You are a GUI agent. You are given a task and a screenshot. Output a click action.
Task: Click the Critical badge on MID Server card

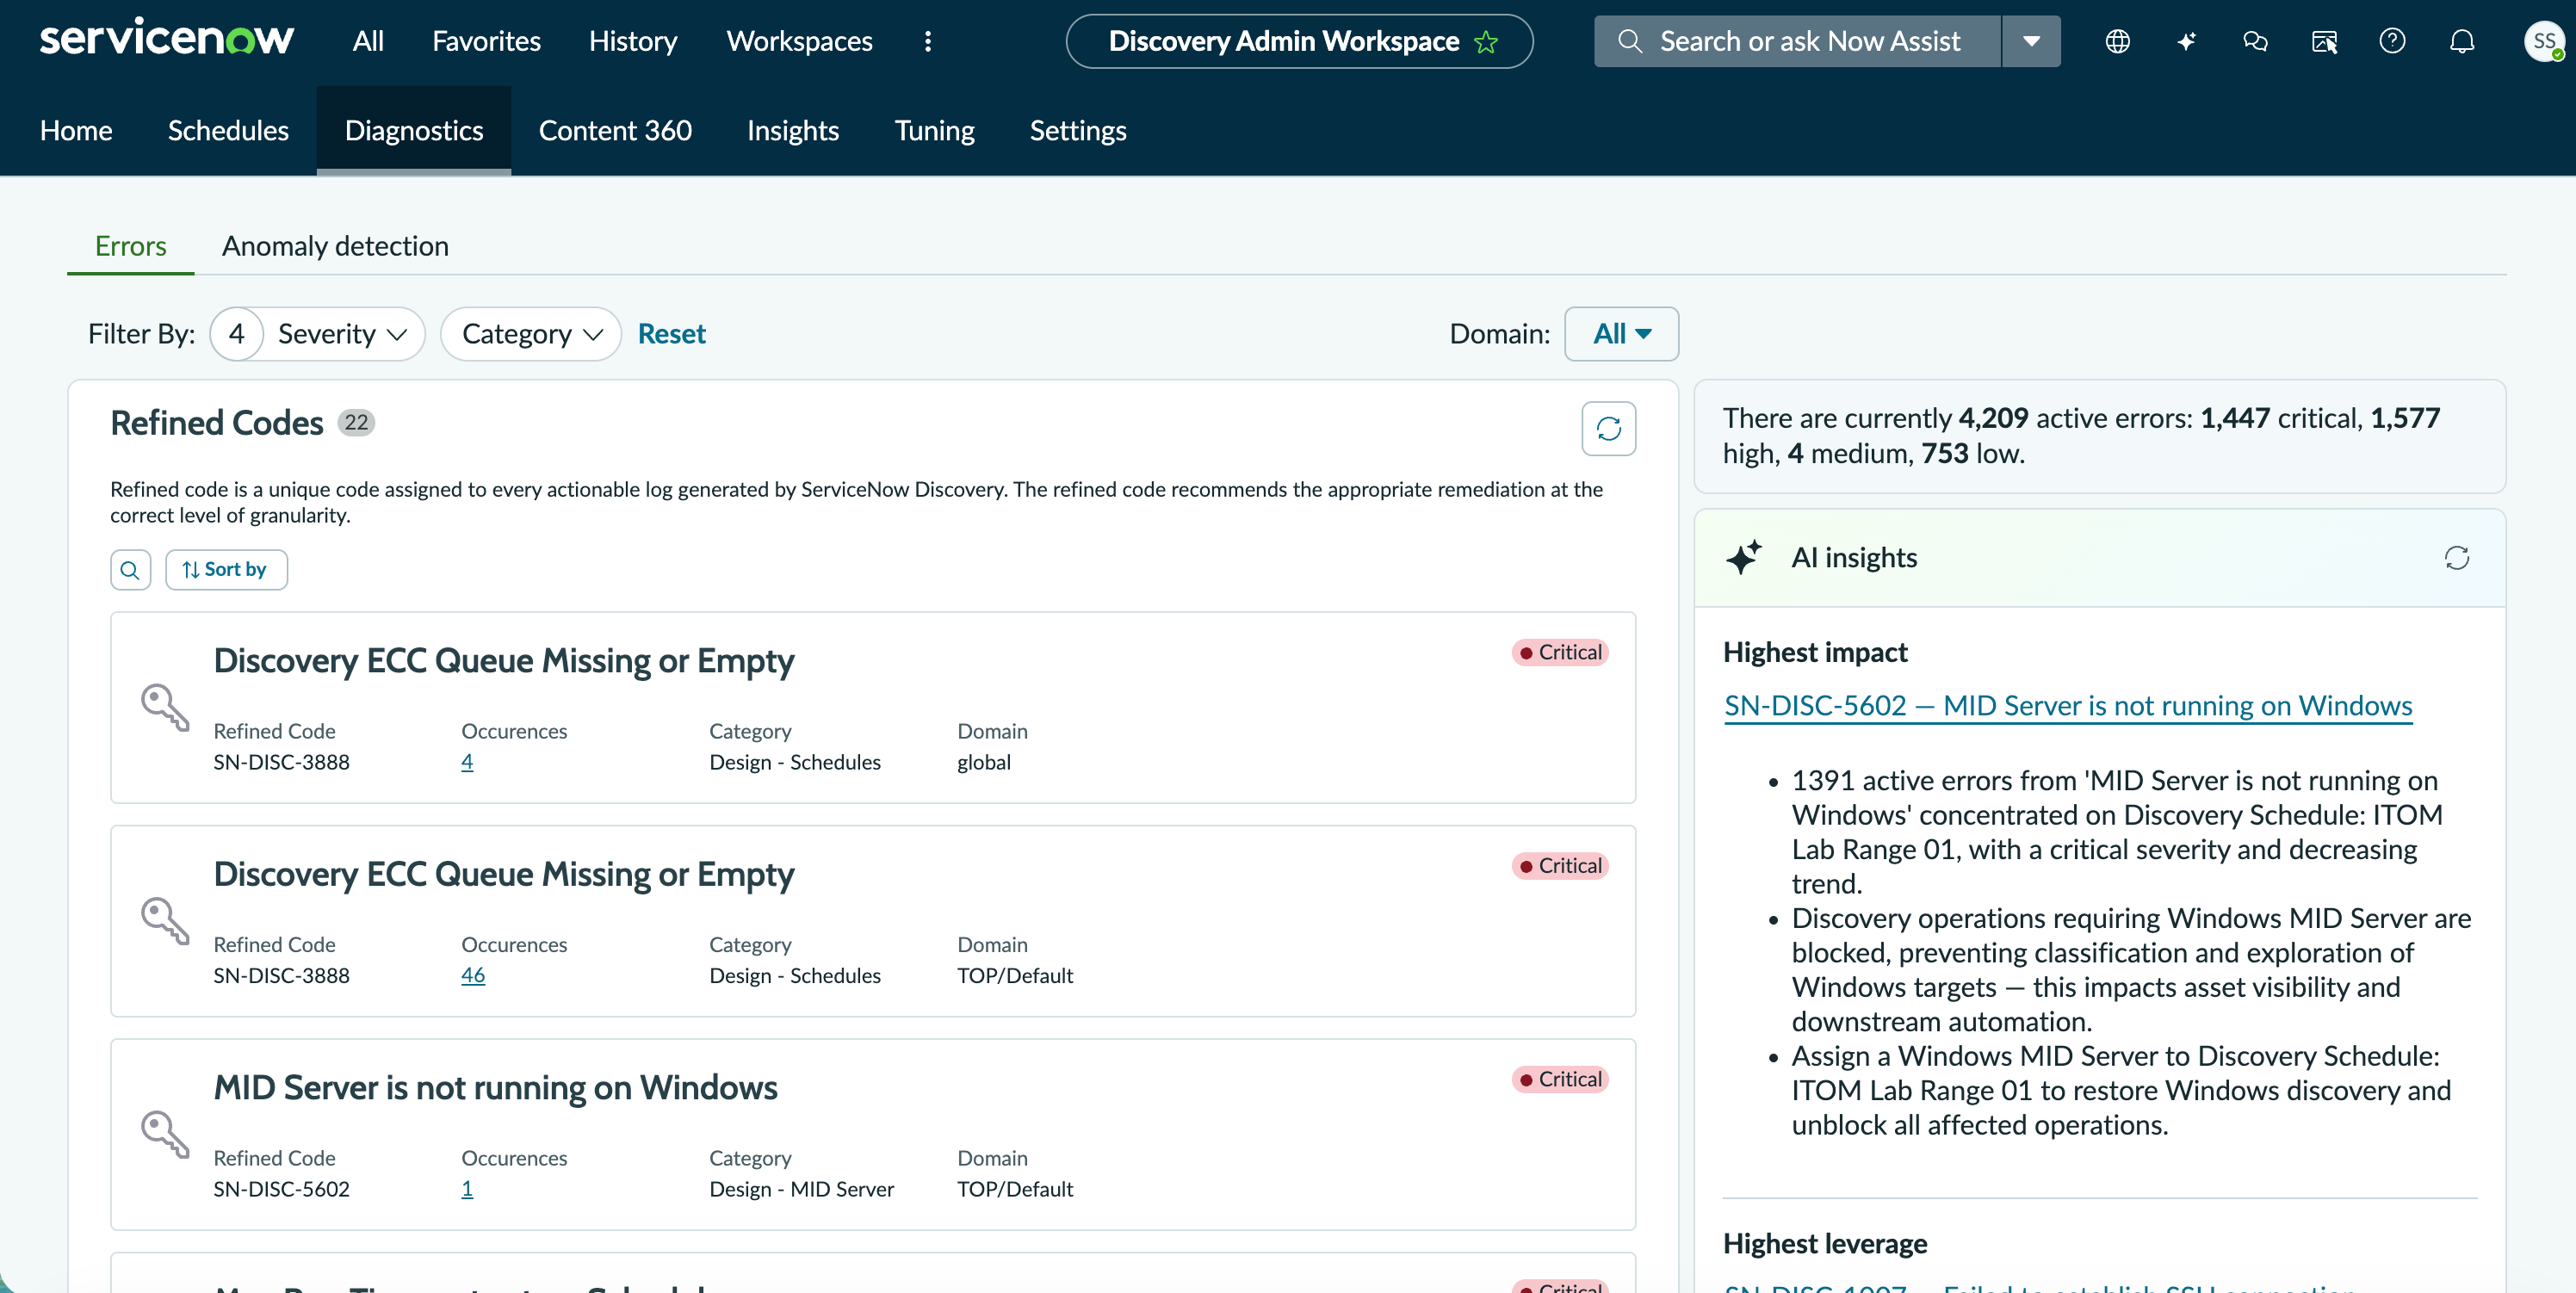[1560, 1079]
